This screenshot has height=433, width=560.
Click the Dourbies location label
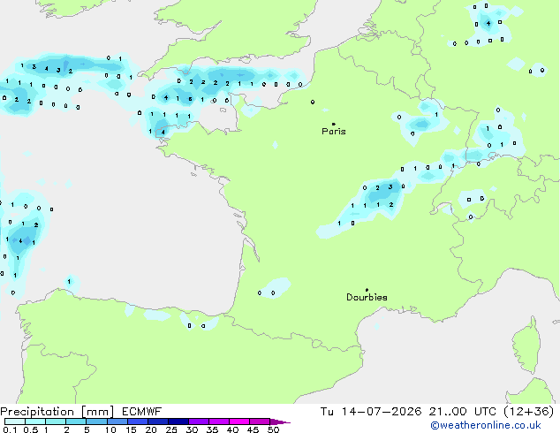pyautogui.click(x=367, y=297)
